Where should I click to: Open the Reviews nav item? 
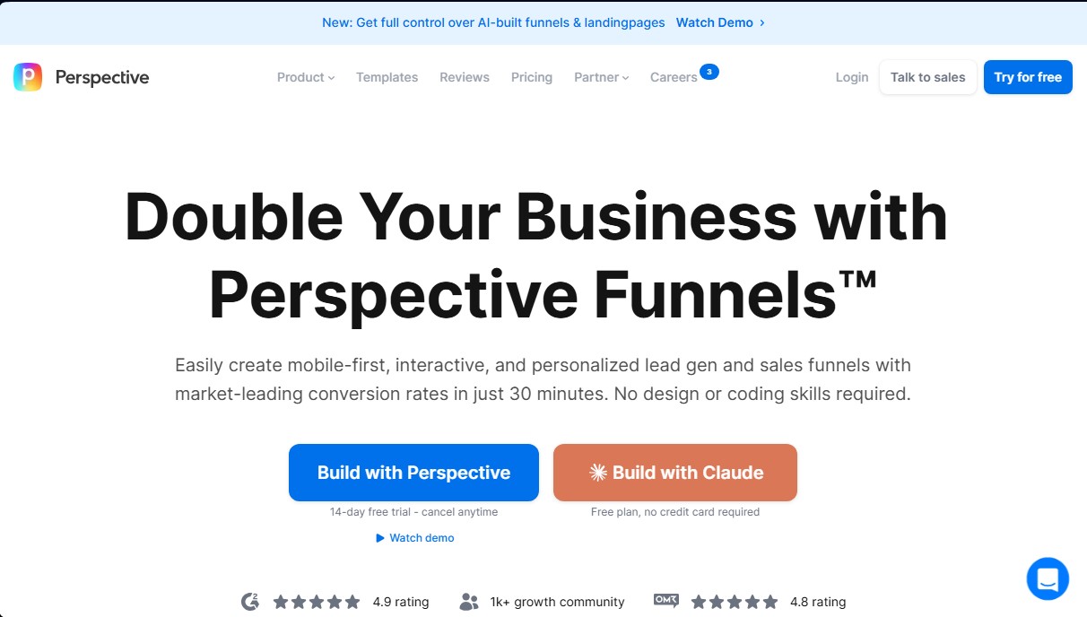point(465,77)
